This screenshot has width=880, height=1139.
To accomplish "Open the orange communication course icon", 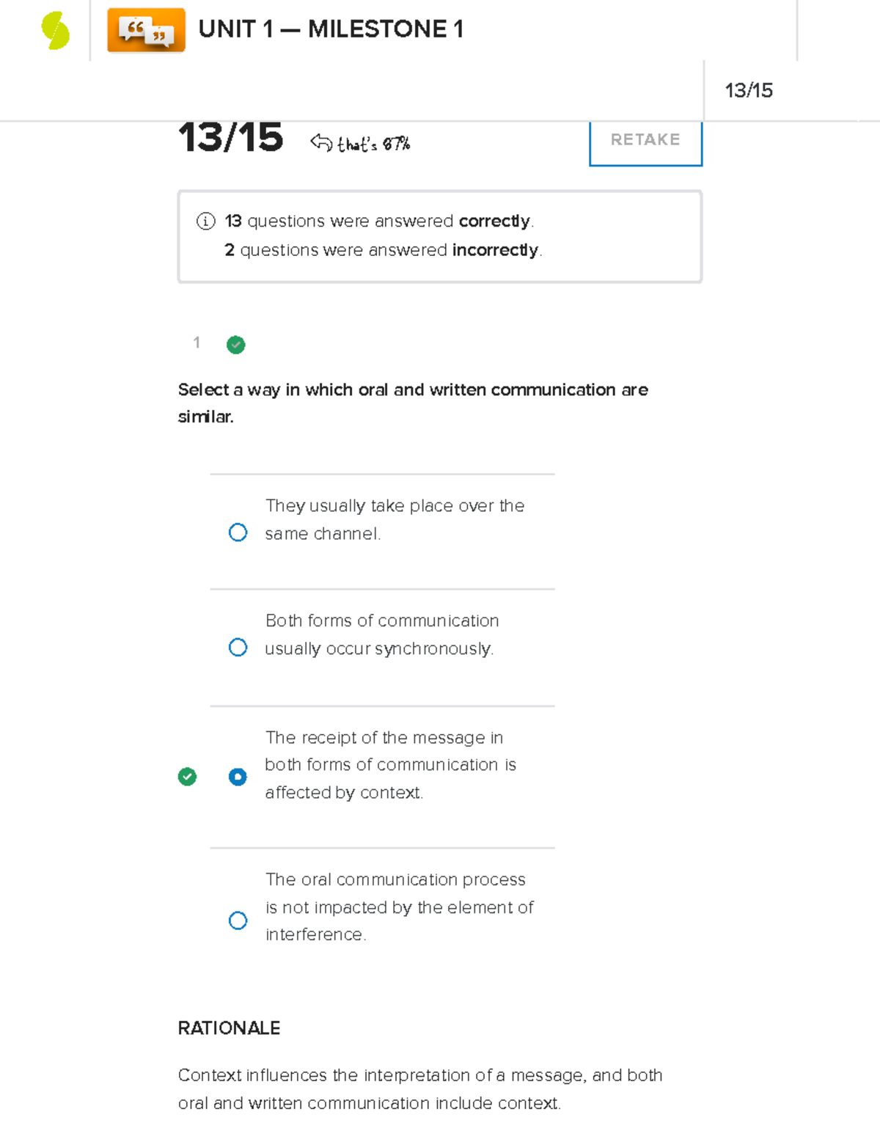I will click(146, 29).
